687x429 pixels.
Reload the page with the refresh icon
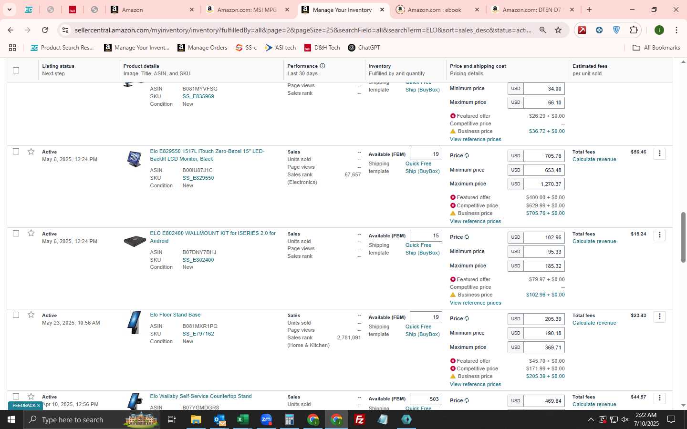pyautogui.click(x=45, y=30)
